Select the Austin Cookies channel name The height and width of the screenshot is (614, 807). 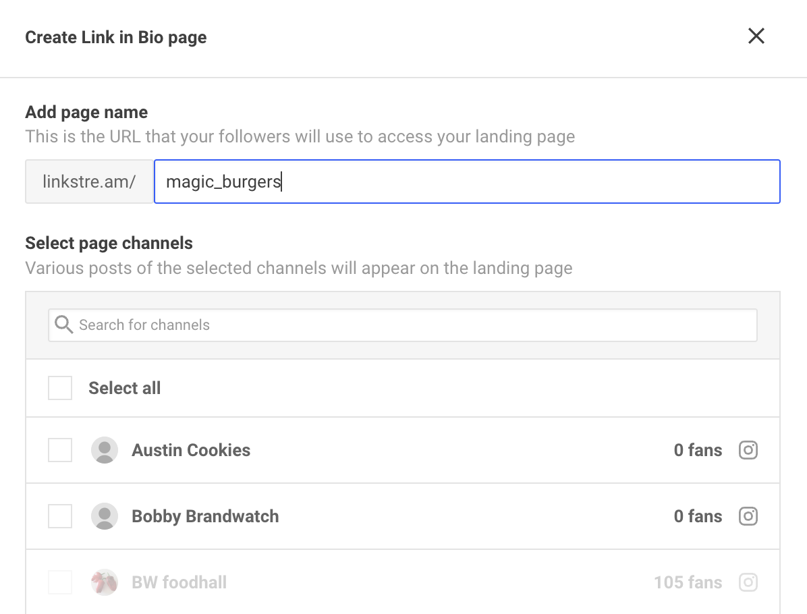coord(191,450)
